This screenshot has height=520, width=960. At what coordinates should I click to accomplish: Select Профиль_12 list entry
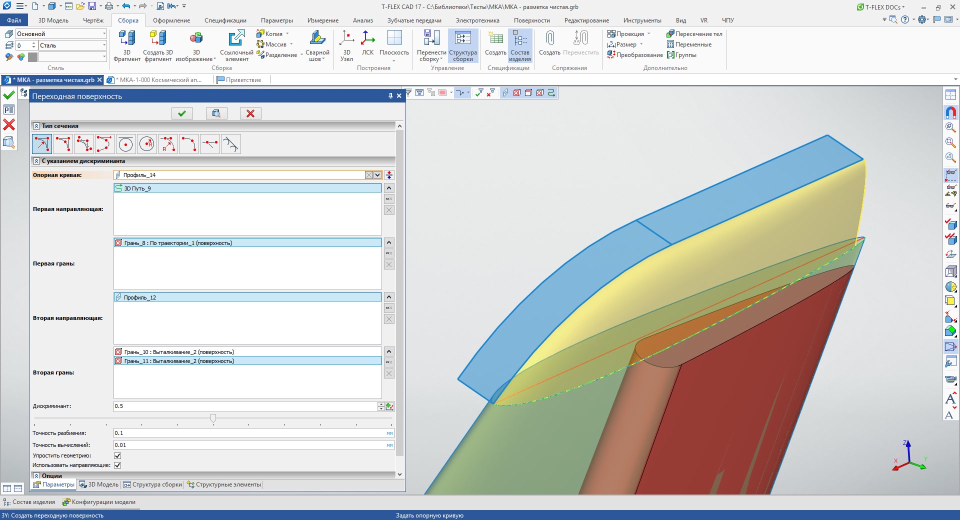247,297
